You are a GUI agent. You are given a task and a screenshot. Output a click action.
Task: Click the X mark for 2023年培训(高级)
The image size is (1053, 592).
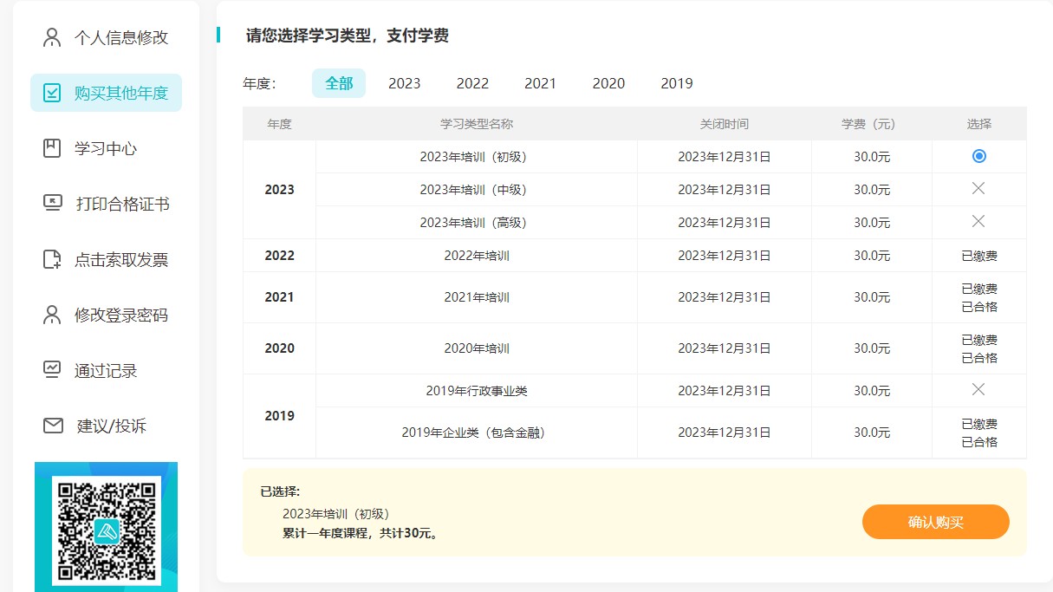point(978,222)
